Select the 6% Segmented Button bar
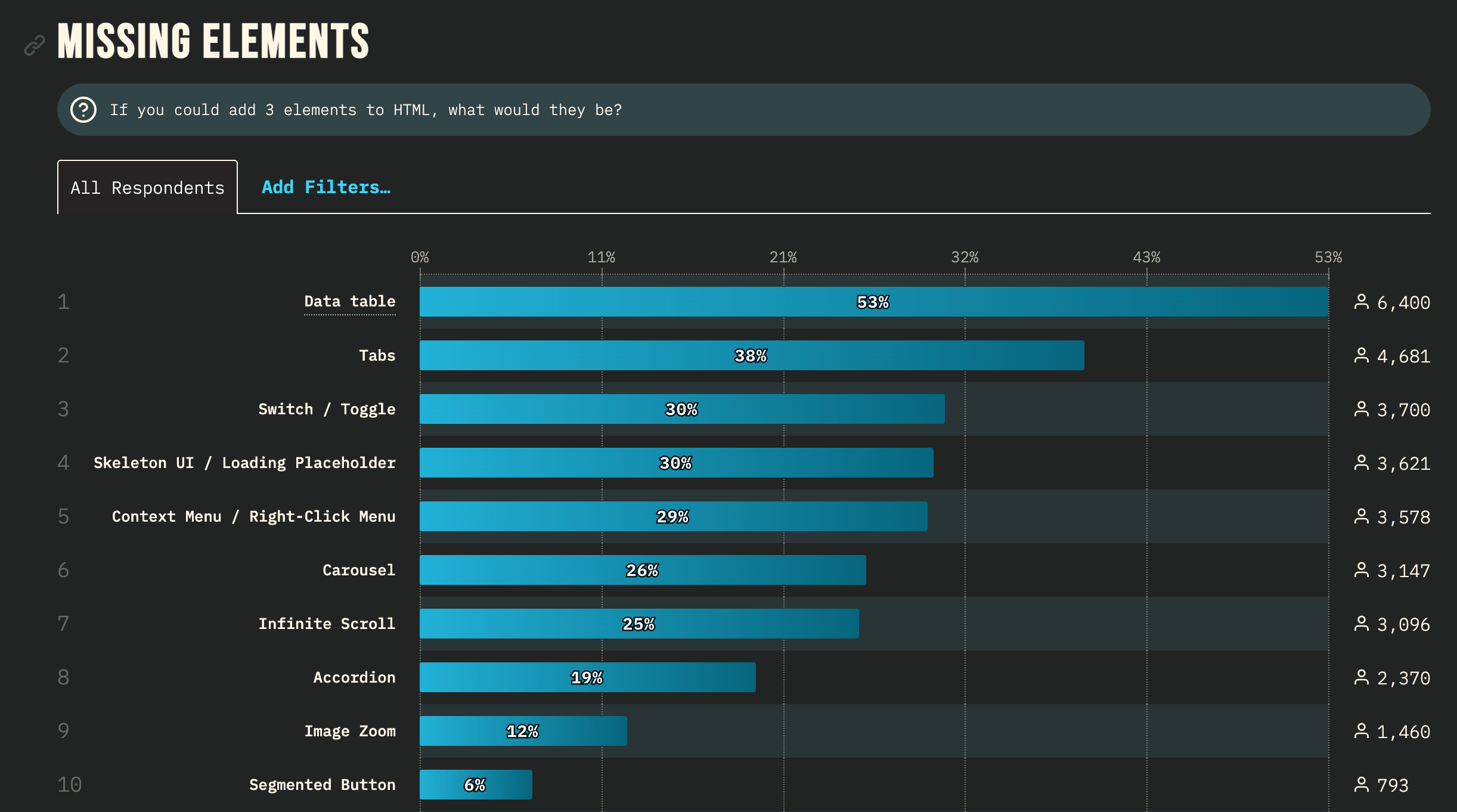The width and height of the screenshot is (1457, 812). click(475, 785)
